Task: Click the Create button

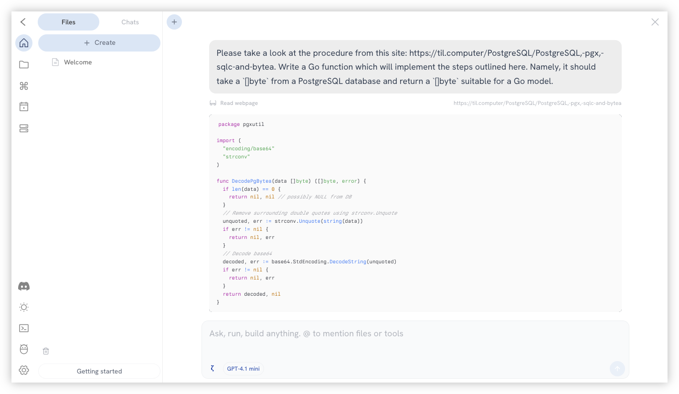Action: pyautogui.click(x=99, y=42)
